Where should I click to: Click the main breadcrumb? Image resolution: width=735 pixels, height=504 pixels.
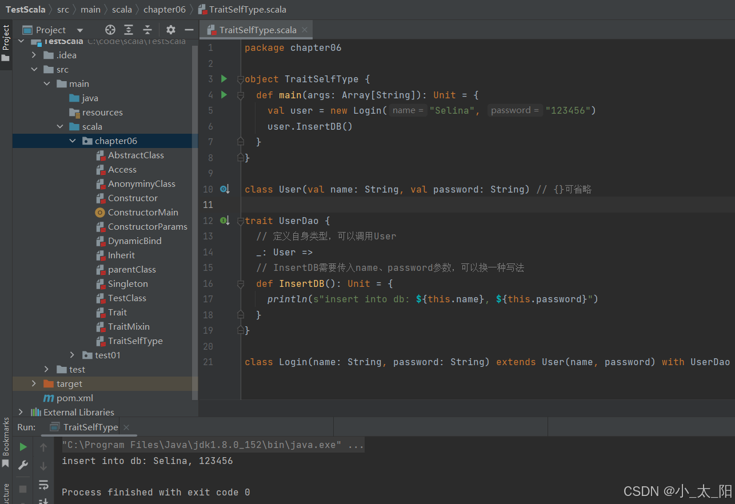tap(90, 10)
